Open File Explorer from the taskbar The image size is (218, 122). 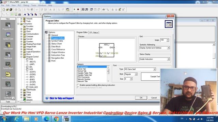click(x=27, y=119)
